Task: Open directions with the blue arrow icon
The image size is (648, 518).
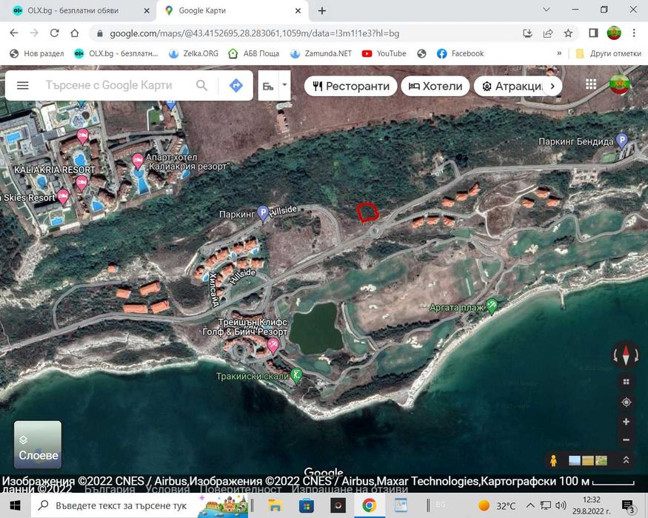Action: pos(236,86)
